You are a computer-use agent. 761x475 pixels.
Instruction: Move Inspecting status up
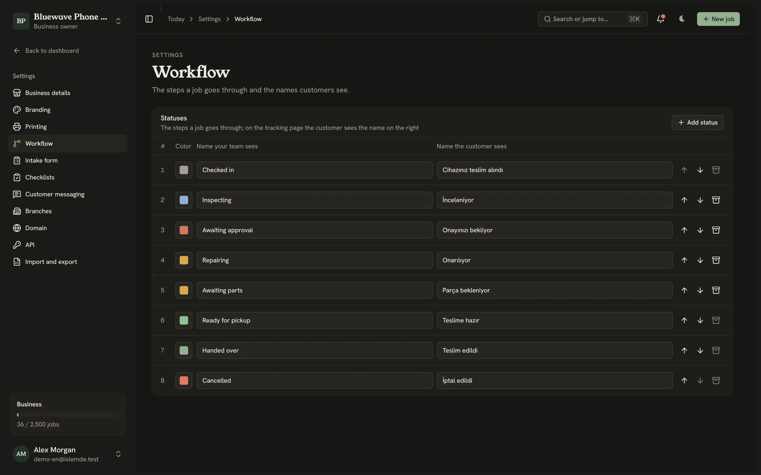pyautogui.click(x=684, y=200)
